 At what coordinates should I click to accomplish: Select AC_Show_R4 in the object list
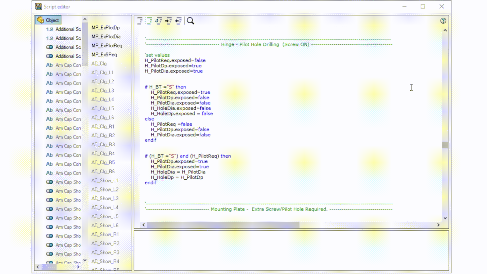point(105,262)
